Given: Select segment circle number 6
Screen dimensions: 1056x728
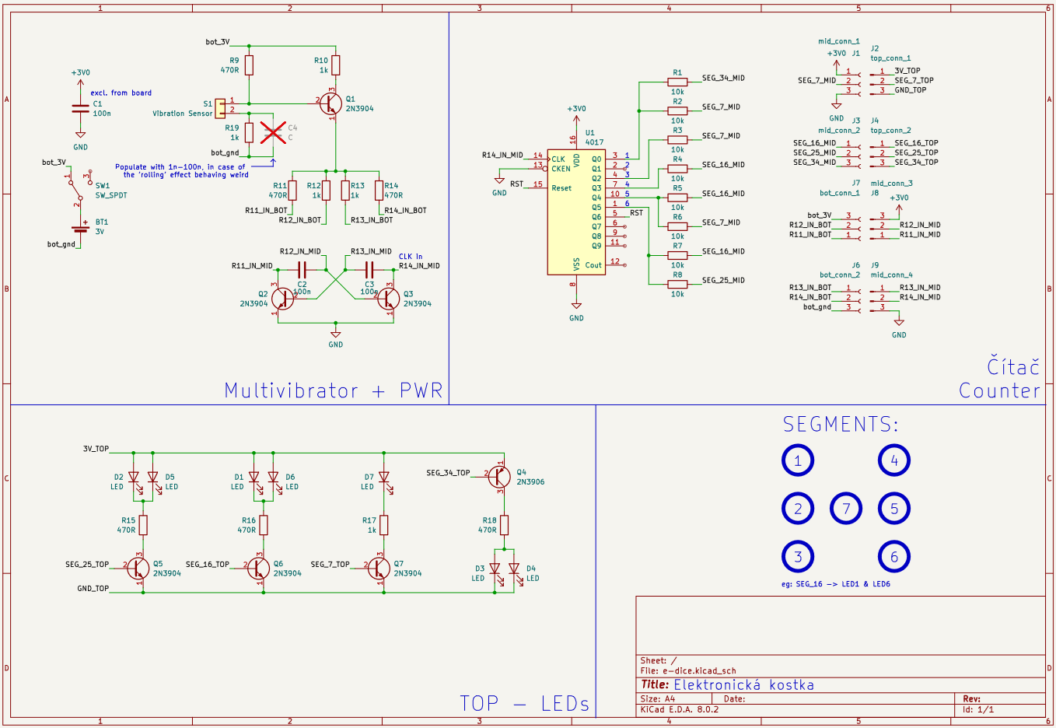Looking at the screenshot, I should pos(894,557).
